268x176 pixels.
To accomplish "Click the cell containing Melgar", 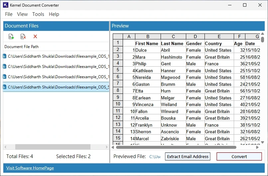I will coord(173,98).
